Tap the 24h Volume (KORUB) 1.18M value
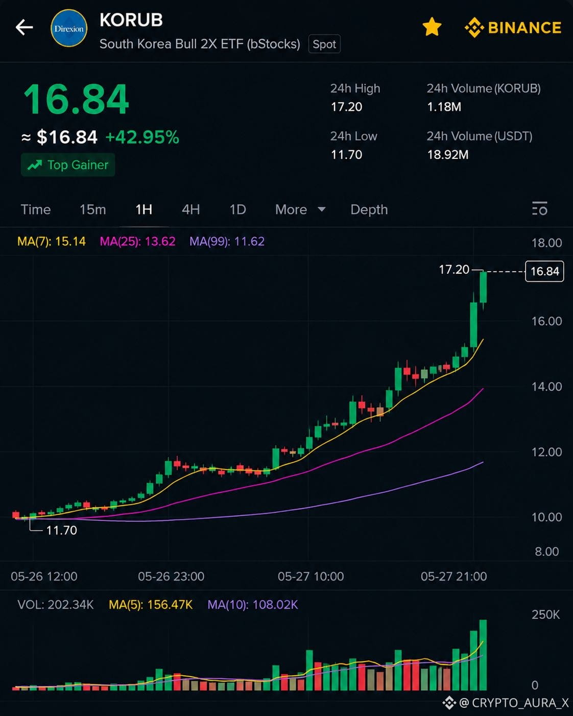Screen dimensions: 573x716 click(444, 107)
